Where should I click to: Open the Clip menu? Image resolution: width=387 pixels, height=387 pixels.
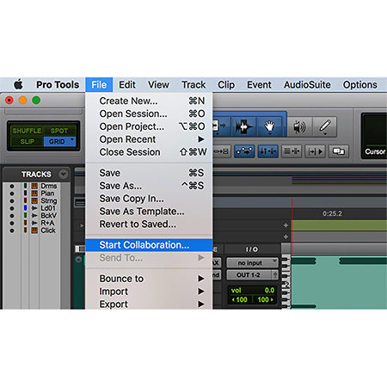pyautogui.click(x=226, y=84)
